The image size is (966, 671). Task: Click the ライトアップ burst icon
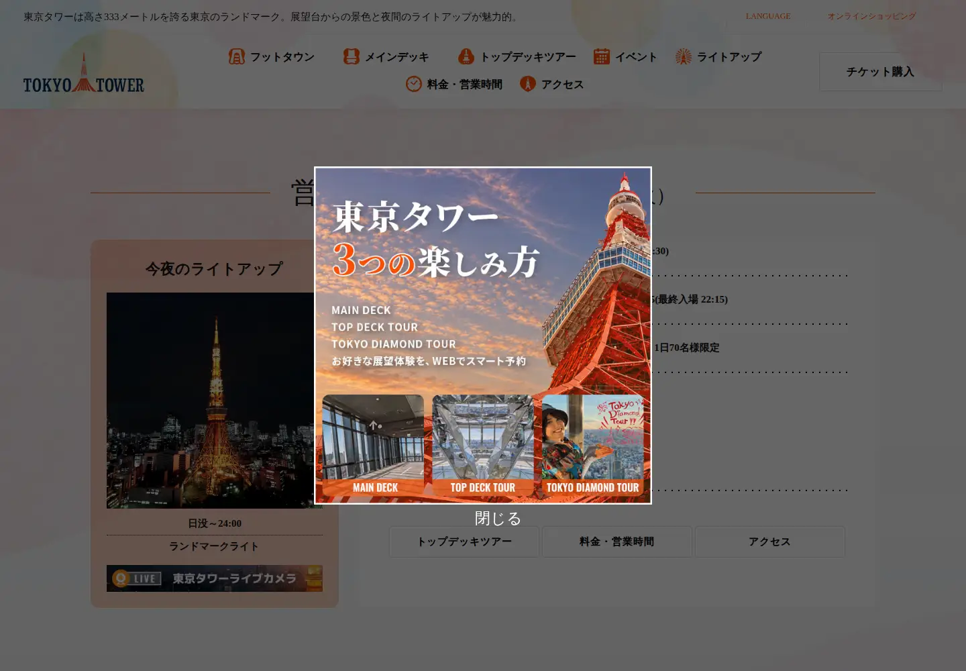[x=684, y=57]
